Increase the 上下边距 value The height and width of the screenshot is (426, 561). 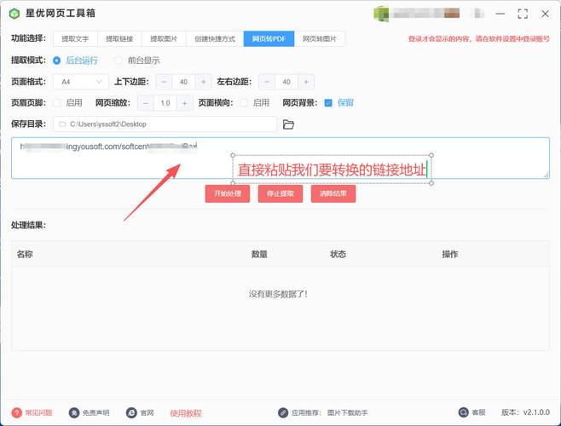203,82
